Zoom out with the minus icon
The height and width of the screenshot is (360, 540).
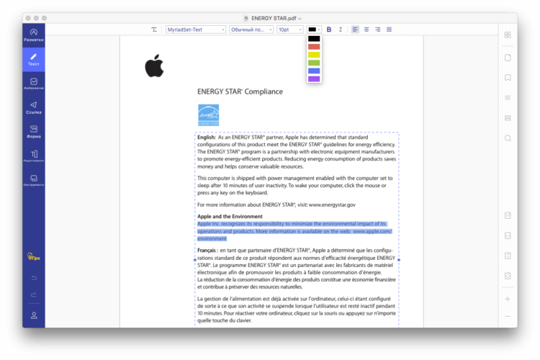pos(508,316)
